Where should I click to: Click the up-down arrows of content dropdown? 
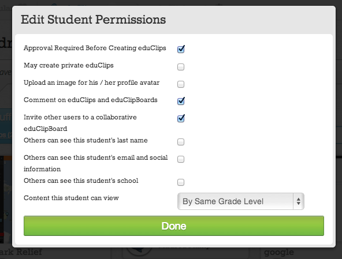pyautogui.click(x=299, y=201)
